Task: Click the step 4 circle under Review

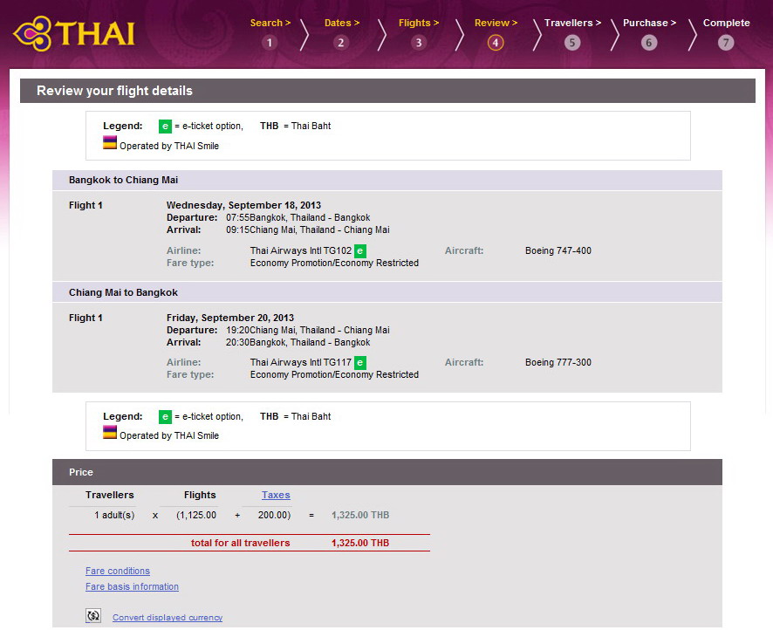Action: click(x=496, y=43)
